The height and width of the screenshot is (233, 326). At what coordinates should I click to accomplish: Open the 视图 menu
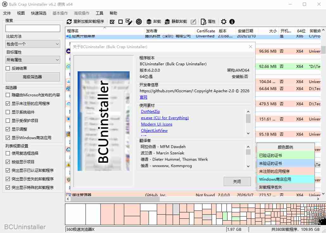point(21,13)
